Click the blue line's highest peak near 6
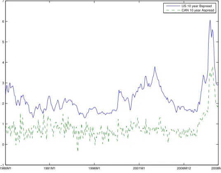The height and width of the screenshot is (173, 221). click(210, 21)
